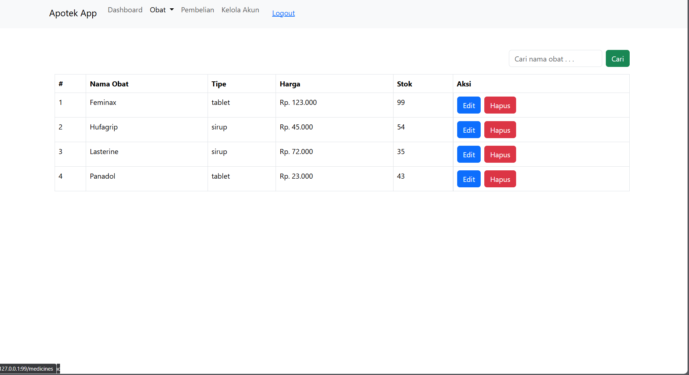Click the Logout link
The width and height of the screenshot is (689, 375).
click(x=283, y=13)
